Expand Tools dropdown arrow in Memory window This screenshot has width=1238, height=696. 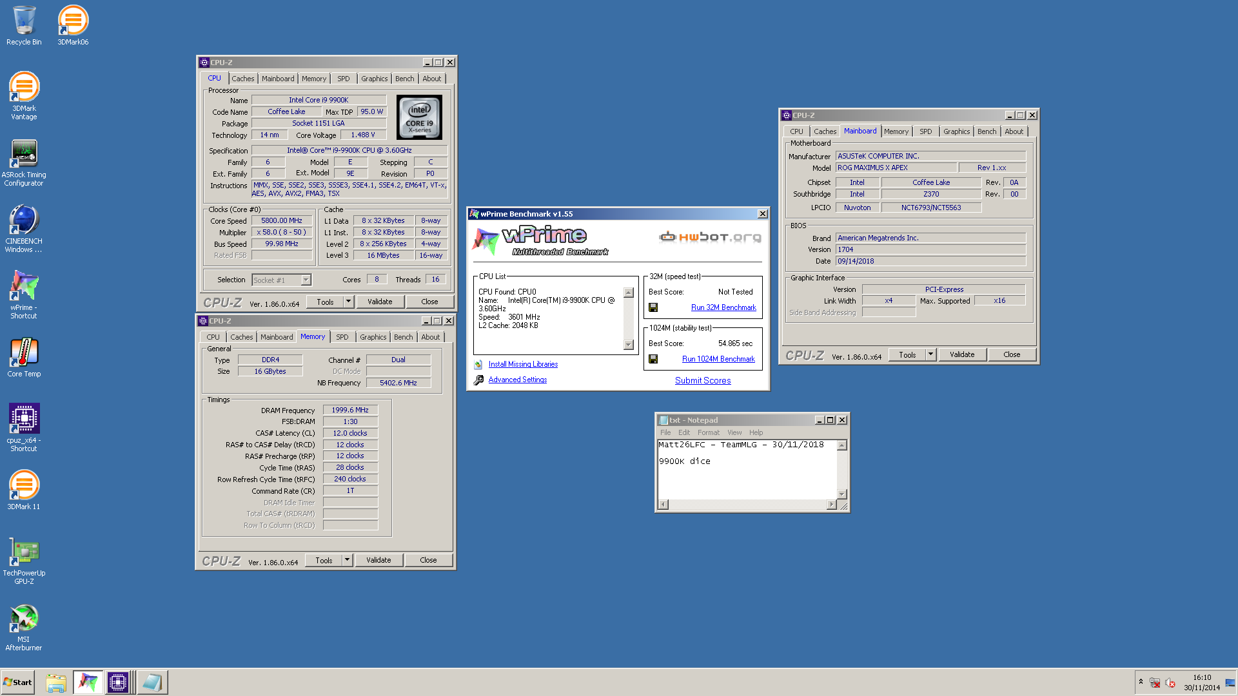(347, 560)
